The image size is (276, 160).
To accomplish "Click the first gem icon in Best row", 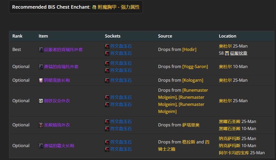I will (107, 46).
